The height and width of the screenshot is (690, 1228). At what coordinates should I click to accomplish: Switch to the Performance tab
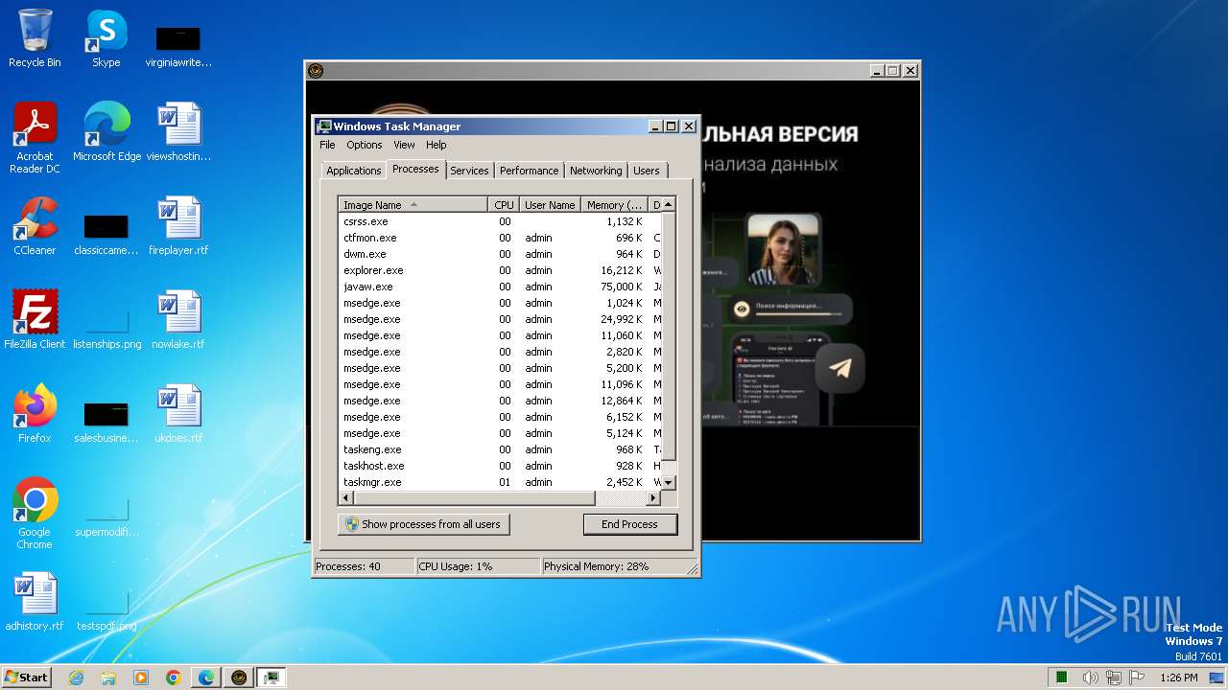pos(529,171)
